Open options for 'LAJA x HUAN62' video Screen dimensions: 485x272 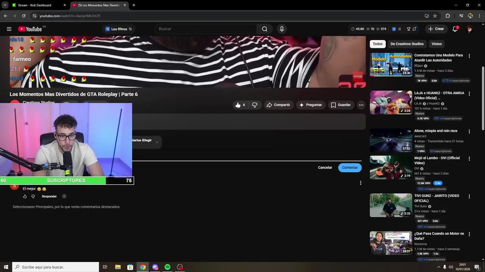pos(469,94)
